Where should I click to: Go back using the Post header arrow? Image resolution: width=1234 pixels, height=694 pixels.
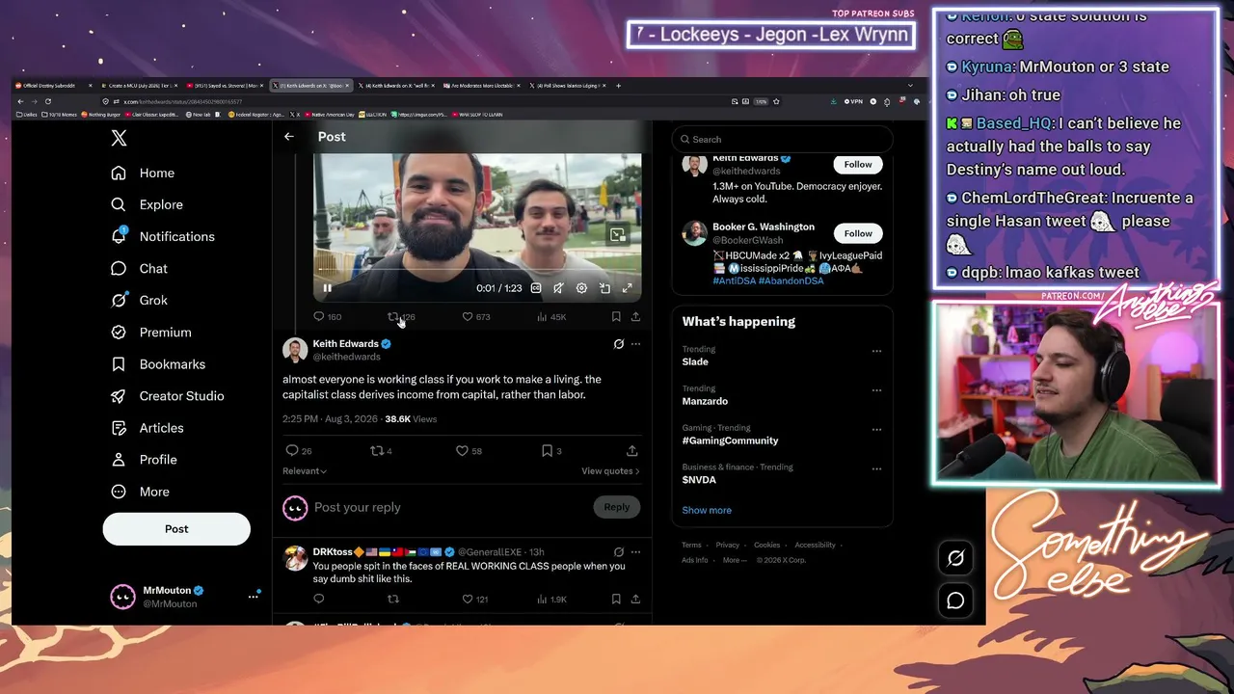coord(289,137)
